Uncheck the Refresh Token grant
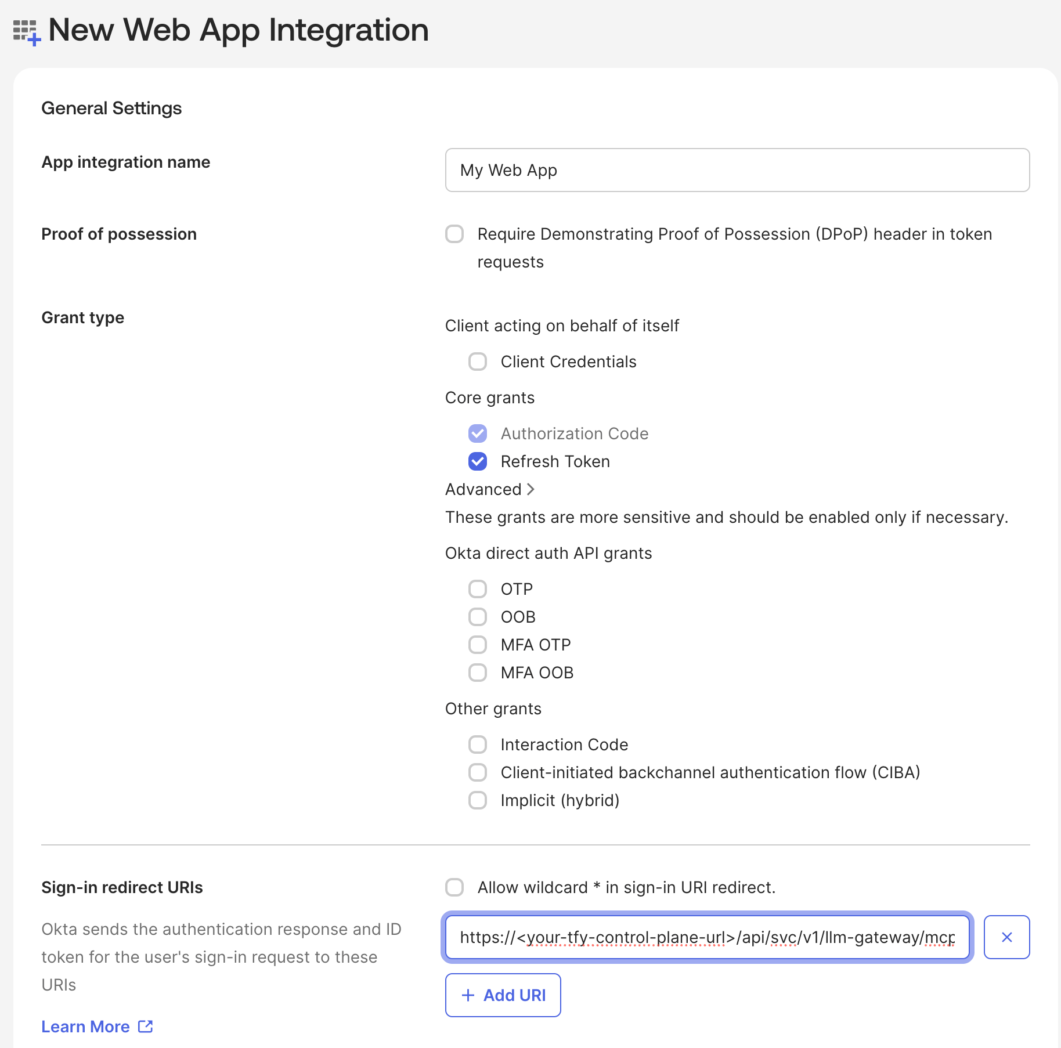 pos(478,461)
